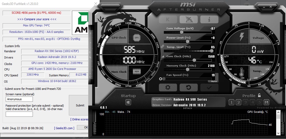
Task: Click the SCORE 4856 points result field
Action: [x=36, y=13]
